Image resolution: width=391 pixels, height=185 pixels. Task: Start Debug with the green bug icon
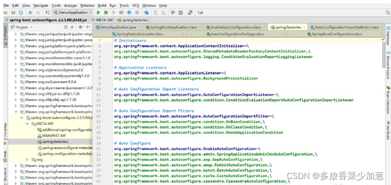pyautogui.click(x=106, y=12)
